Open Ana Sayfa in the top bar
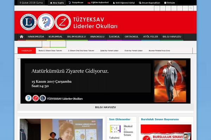The height and width of the screenshot is (140, 211). [57, 3]
